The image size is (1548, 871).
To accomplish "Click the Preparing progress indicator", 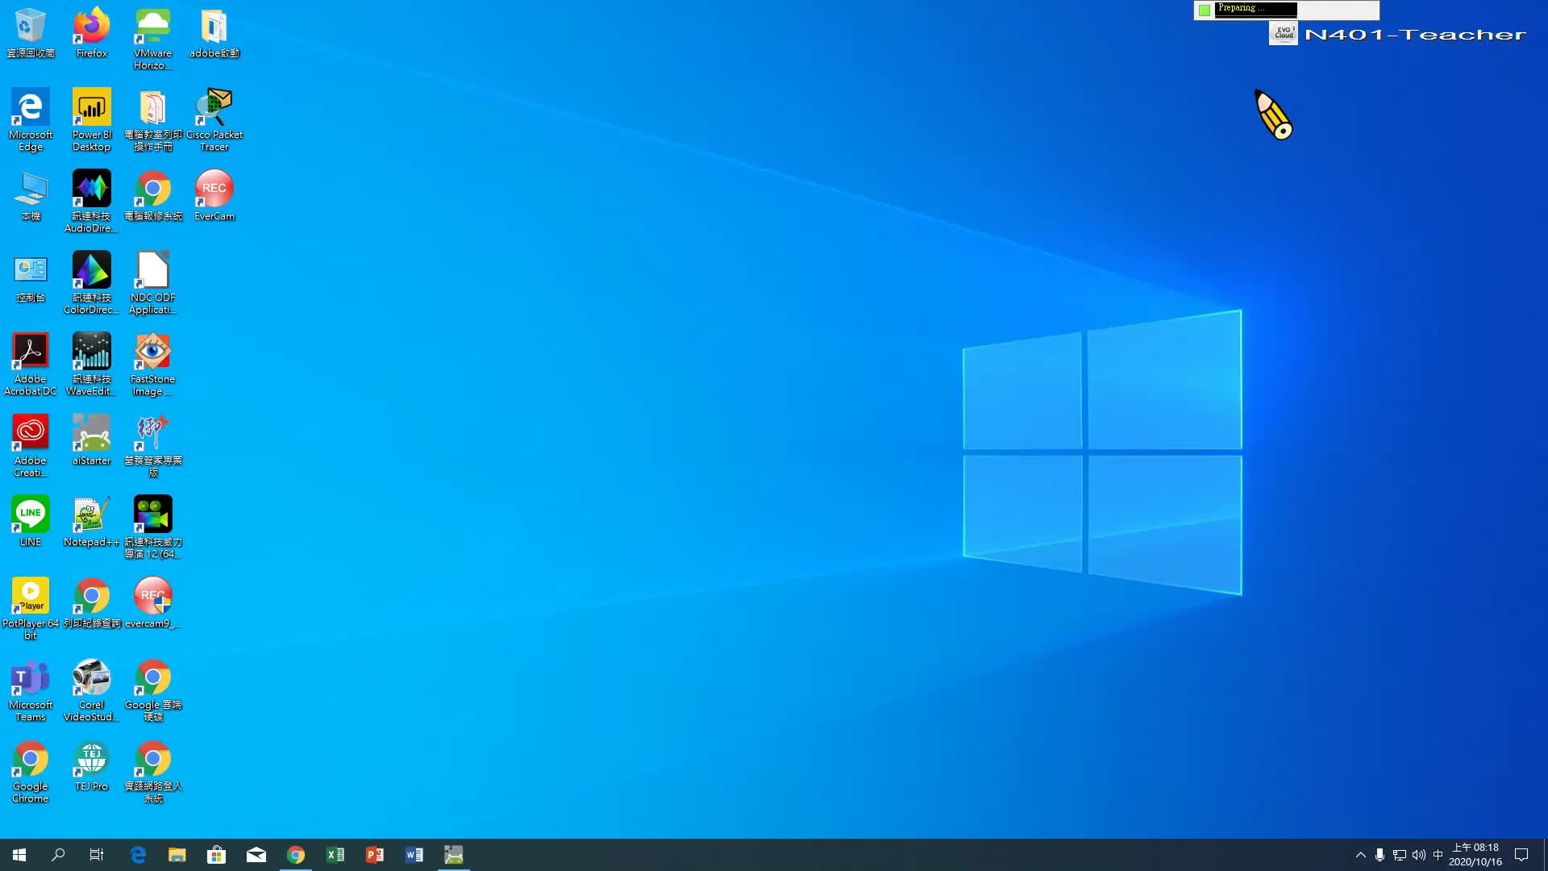I will click(x=1256, y=10).
